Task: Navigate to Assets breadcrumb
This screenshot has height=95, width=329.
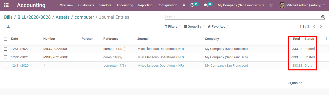Action: [63, 17]
